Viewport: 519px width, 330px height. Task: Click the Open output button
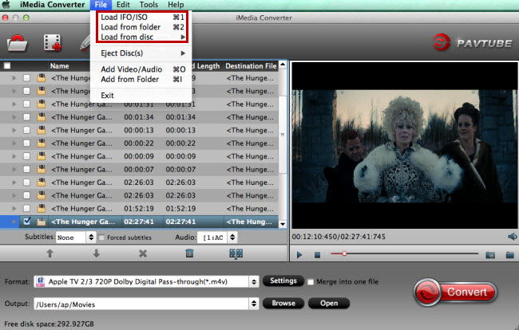329,303
